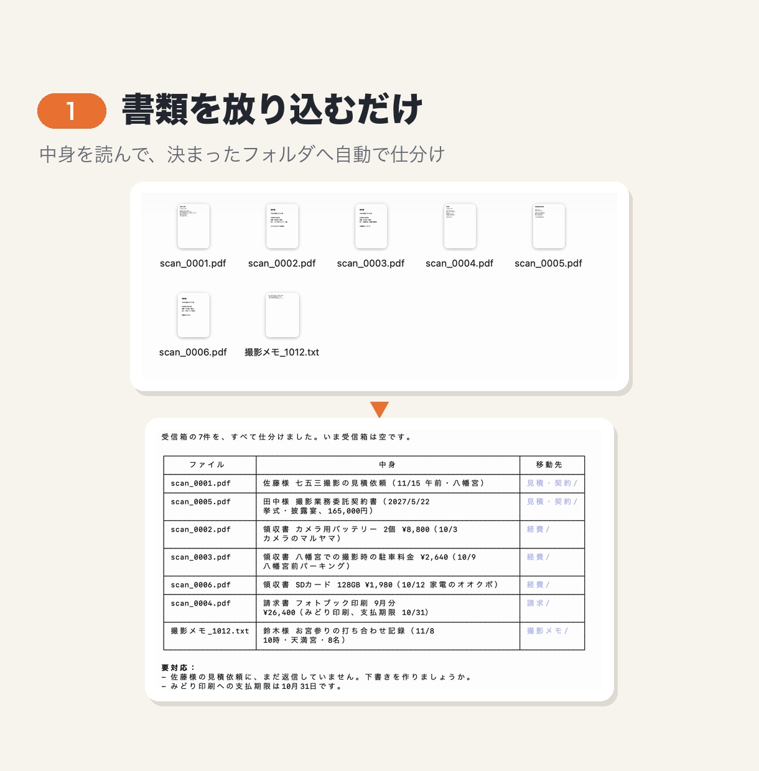This screenshot has height=771, width=759.
Task: Click the scan_0003.pdf filename label under its icon
Action: pyautogui.click(x=371, y=264)
